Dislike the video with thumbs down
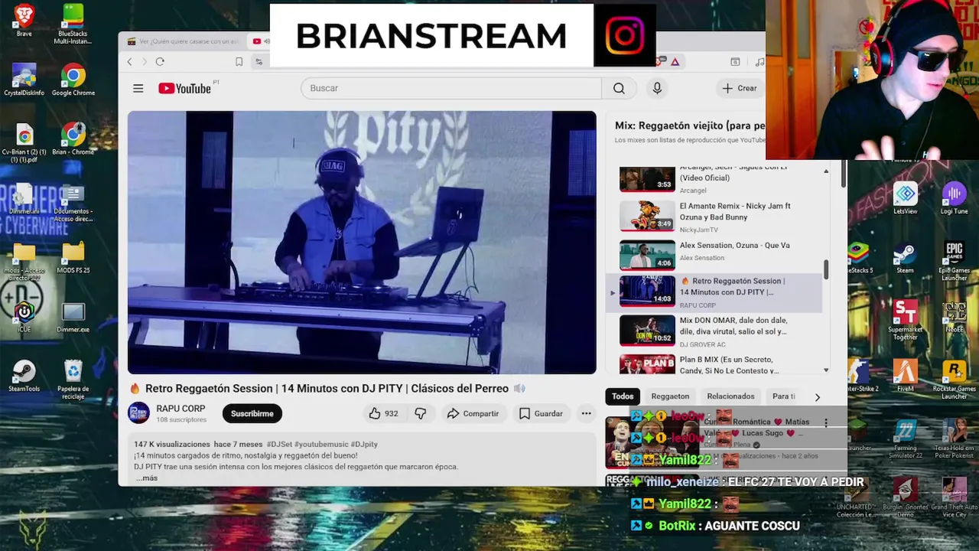This screenshot has height=551, width=979. click(x=420, y=413)
